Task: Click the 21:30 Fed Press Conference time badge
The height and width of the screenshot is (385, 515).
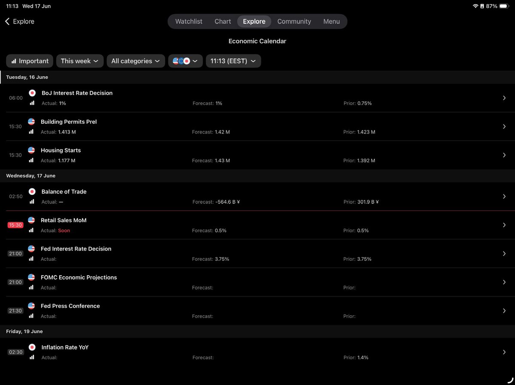Action: 15,310
